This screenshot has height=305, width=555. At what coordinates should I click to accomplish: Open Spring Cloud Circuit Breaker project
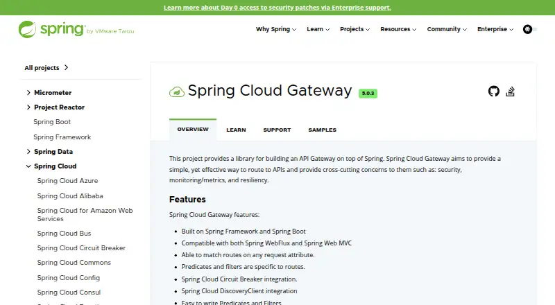[x=81, y=248]
